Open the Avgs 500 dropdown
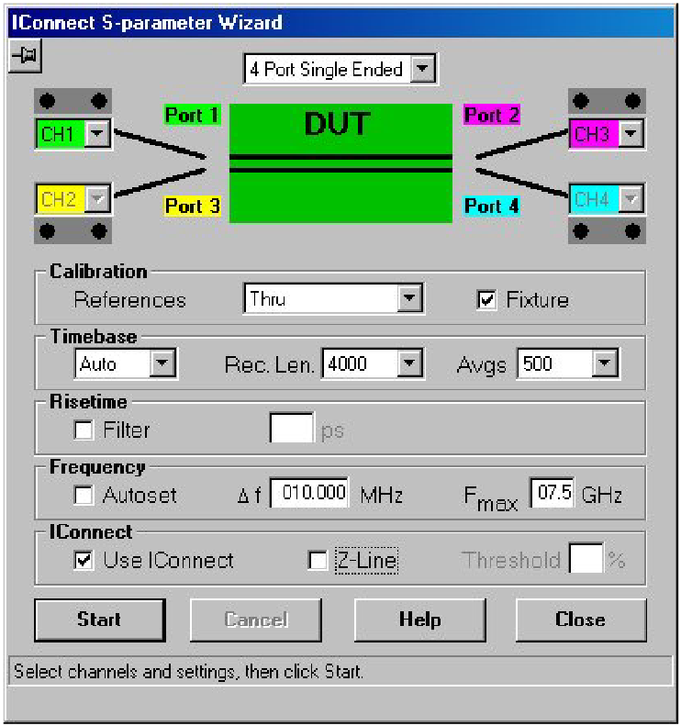Screen dimensions: 681x726 (x=604, y=363)
